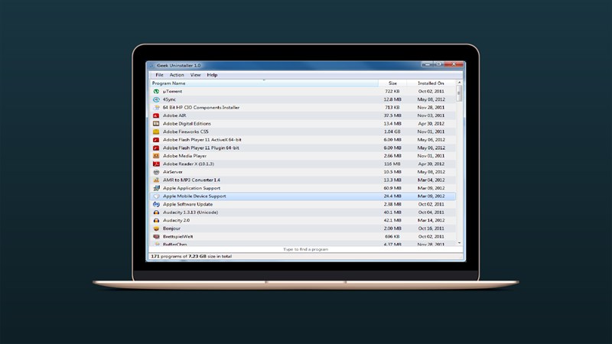Click the Mar 14, 2012 install date
Screen dimensions: 612x344
click(431, 220)
